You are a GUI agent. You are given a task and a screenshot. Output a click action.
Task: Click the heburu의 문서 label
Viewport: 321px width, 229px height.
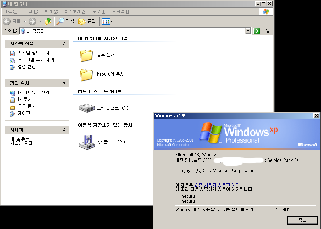[110, 74]
